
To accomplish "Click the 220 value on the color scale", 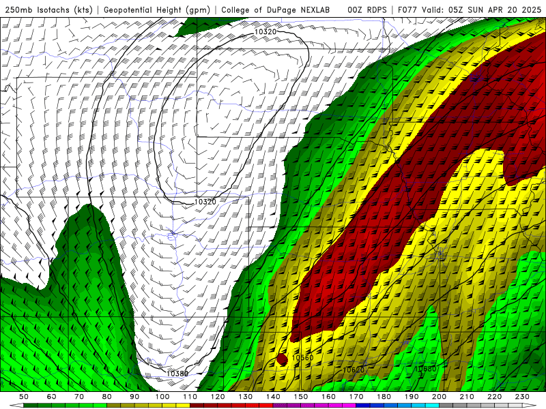I will pos(494,397).
